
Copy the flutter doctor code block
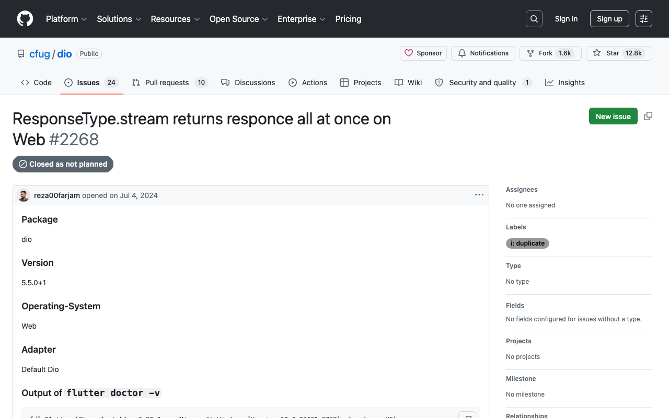coord(467,416)
